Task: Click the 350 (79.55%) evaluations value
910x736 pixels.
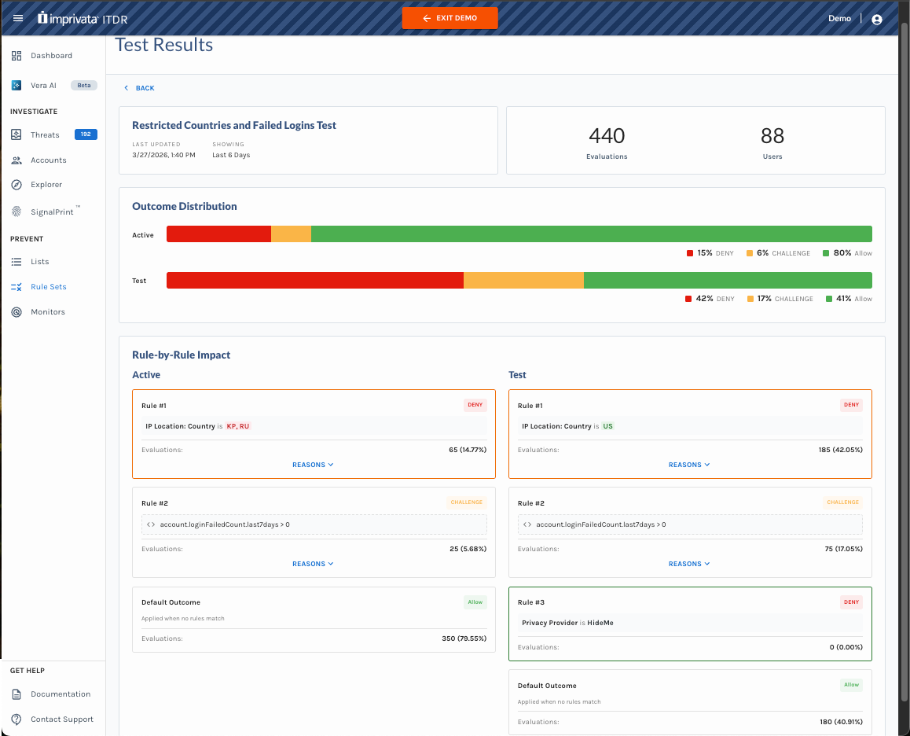Action: [x=464, y=639]
